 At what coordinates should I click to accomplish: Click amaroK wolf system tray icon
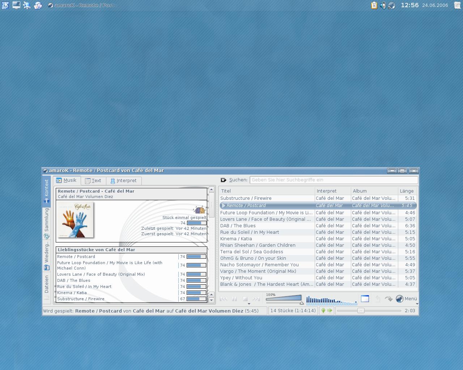391,5
